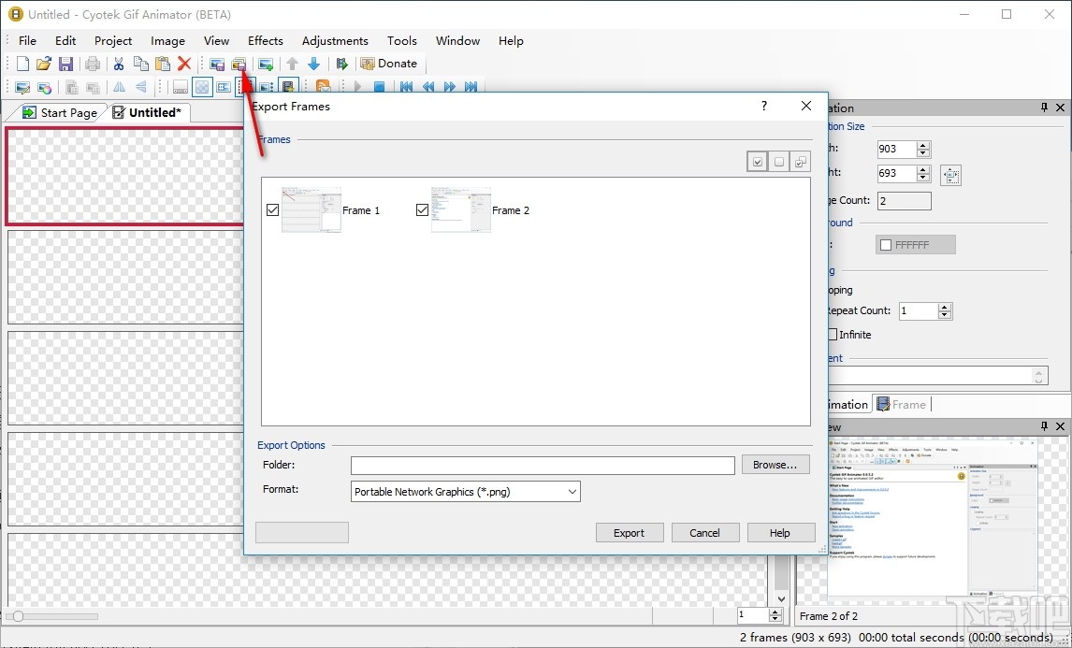The height and width of the screenshot is (648, 1072).
Task: Click the Export button
Action: point(630,532)
